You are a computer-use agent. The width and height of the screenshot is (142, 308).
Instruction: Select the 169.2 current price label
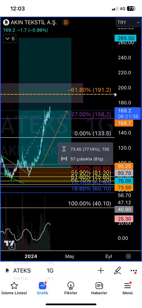pos(127,113)
